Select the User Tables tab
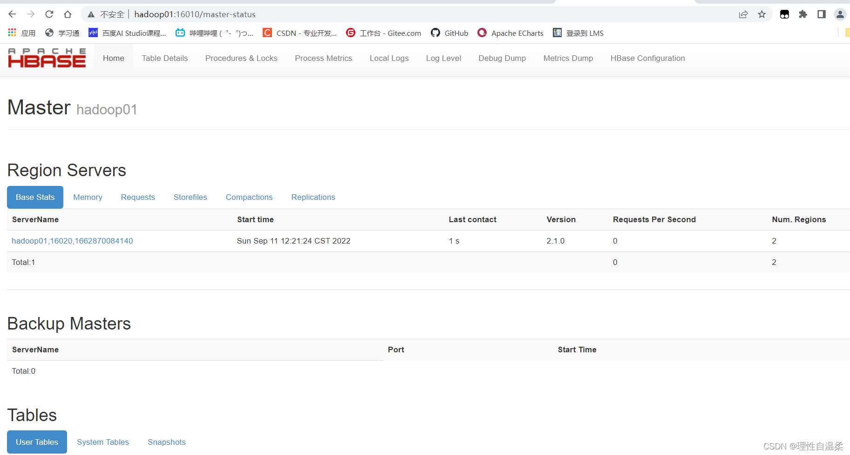The image size is (850, 455). [x=37, y=442]
